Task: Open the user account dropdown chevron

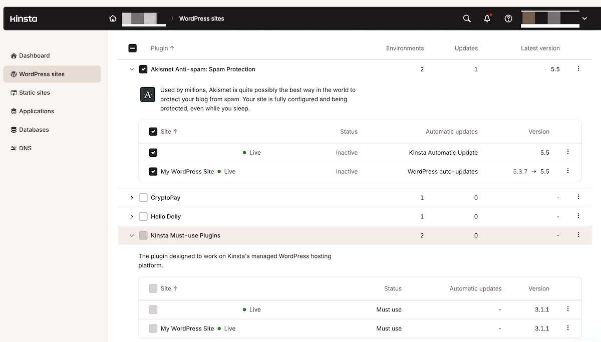Action: pos(584,19)
